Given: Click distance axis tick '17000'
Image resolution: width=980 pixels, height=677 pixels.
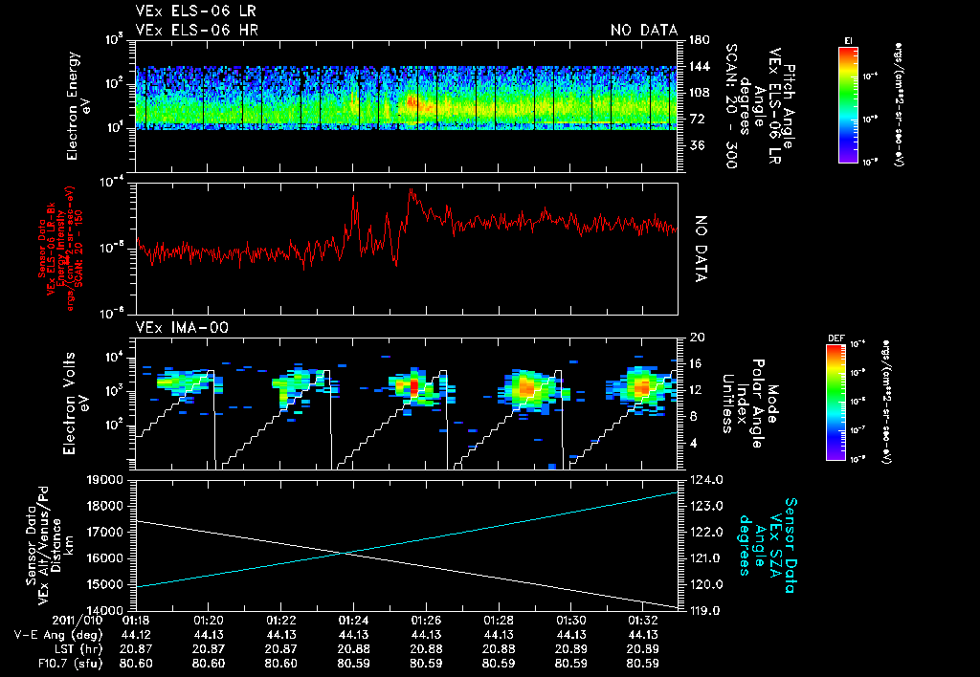Looking at the screenshot, I should pos(105,532).
